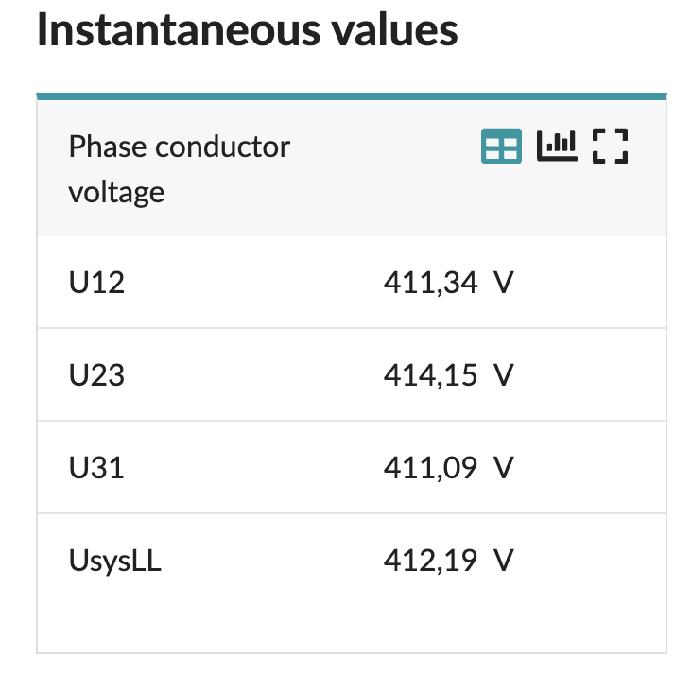The height and width of the screenshot is (675, 692).
Task: Click the teal bar atop the panel
Action: coord(351,95)
